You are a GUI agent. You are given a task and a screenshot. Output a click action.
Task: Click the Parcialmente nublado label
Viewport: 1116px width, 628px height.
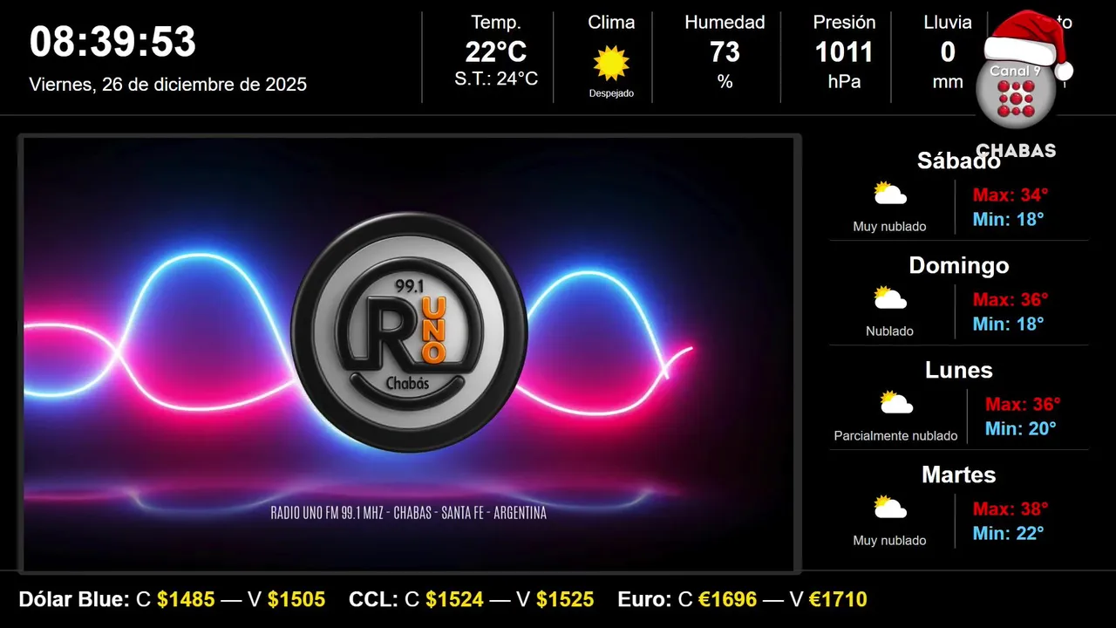[x=895, y=436]
